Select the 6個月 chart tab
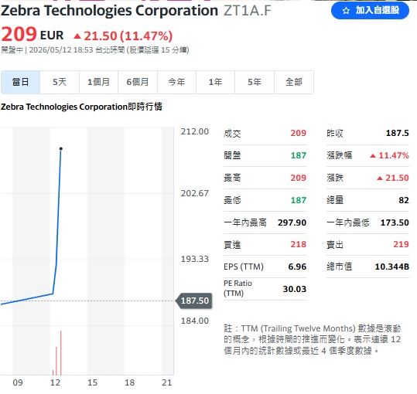 [138, 82]
